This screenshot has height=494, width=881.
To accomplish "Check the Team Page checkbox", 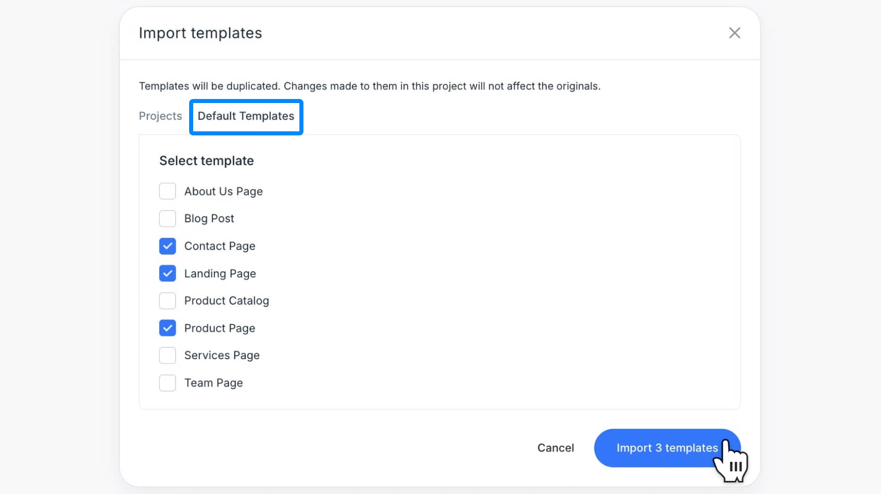I will (167, 383).
